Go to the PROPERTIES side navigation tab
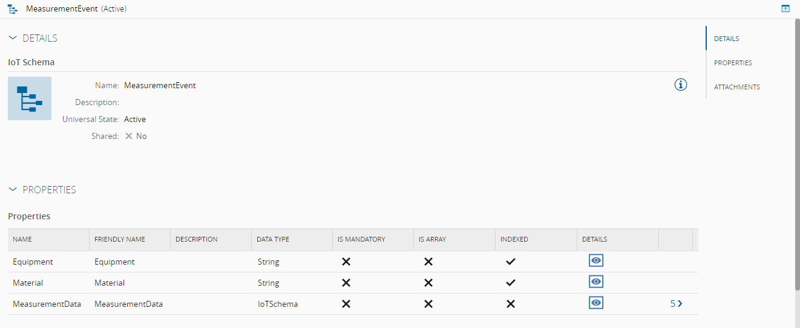The width and height of the screenshot is (800, 328). 733,63
